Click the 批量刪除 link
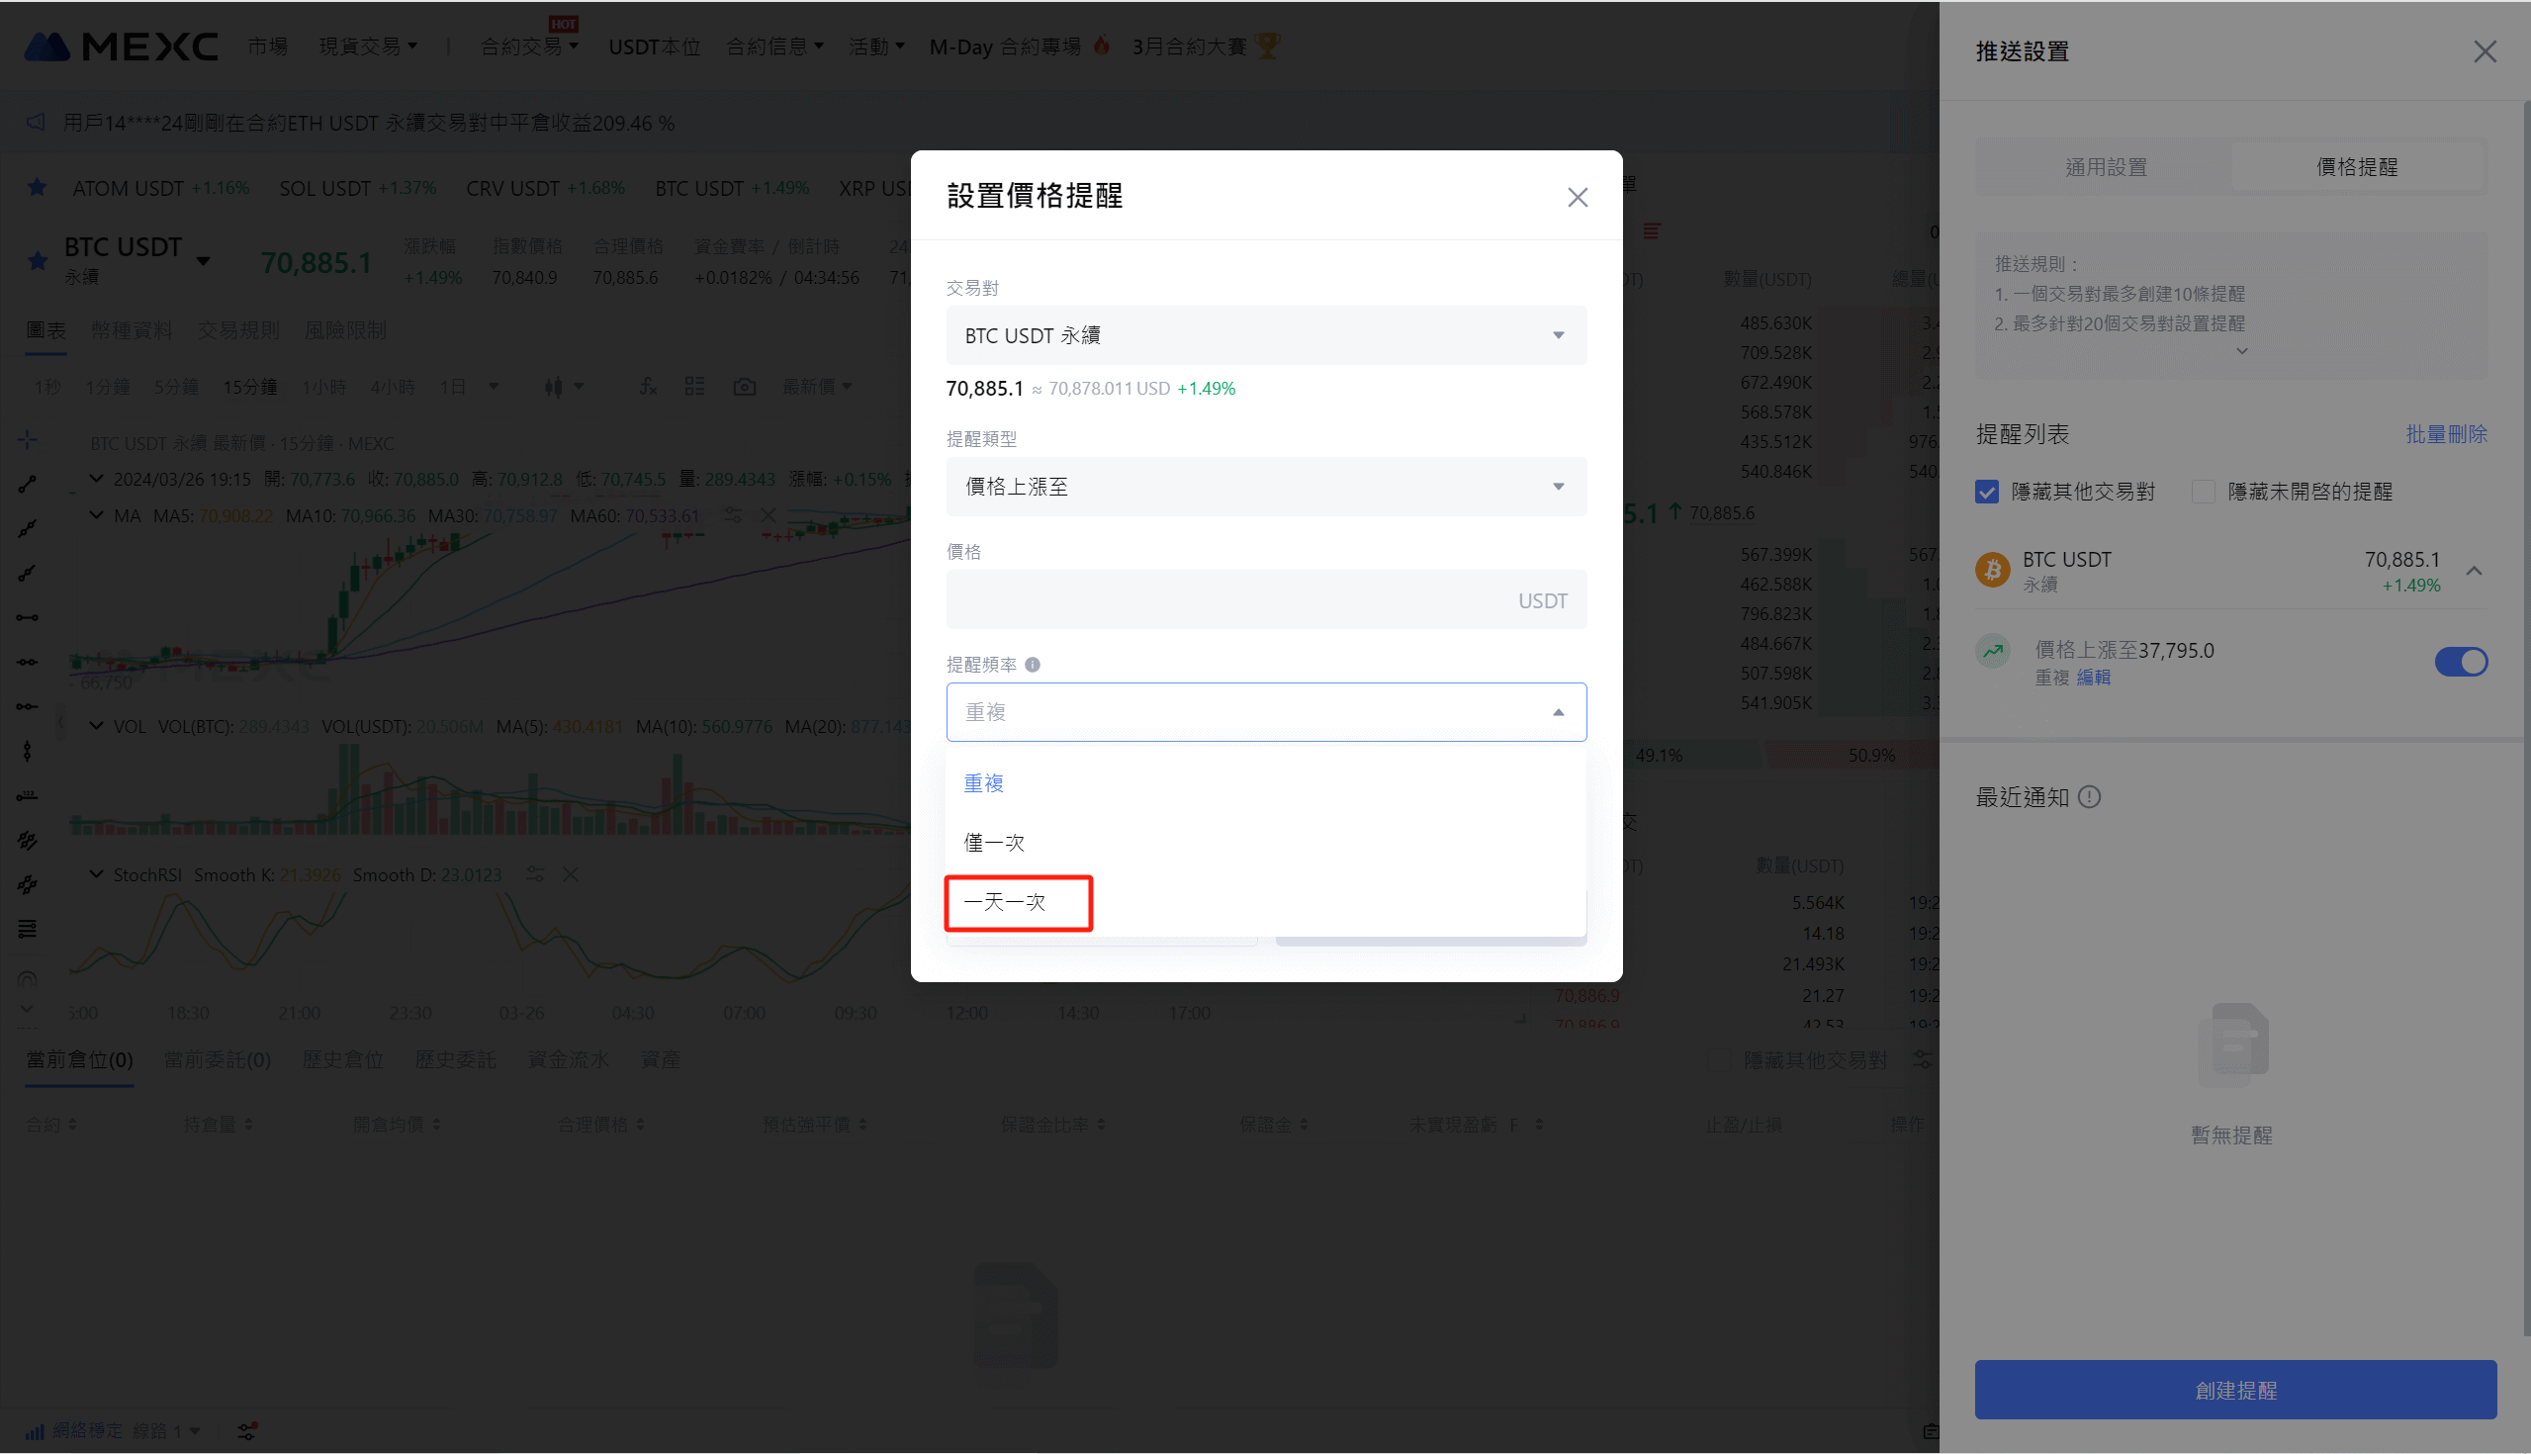2531x1454 pixels. tap(2445, 434)
